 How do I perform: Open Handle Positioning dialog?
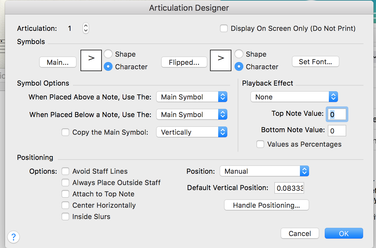click(x=266, y=205)
